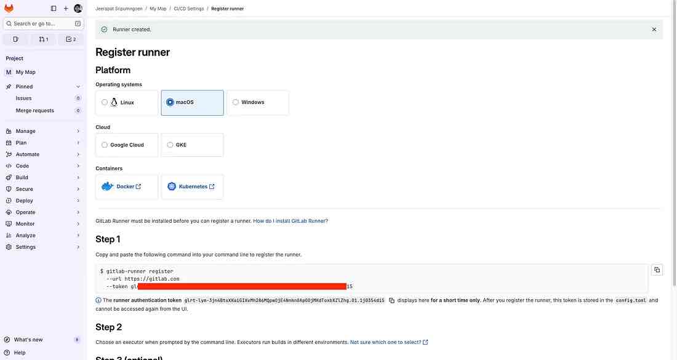Screen dimensions: 677x360
Task: Click the Secure shield icon
Action: tap(9, 189)
